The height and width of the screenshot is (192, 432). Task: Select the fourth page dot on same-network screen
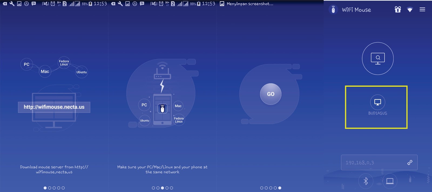167,188
